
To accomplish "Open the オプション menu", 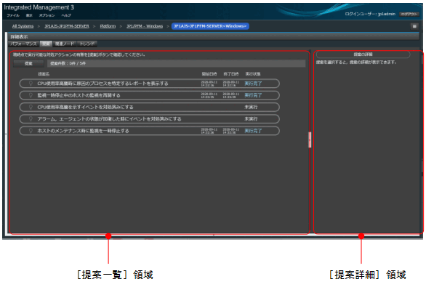I will coord(47,15).
